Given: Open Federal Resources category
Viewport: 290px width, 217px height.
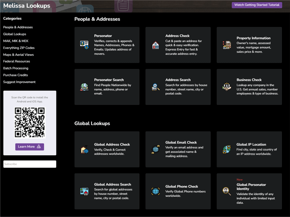Looking at the screenshot, I should point(16,61).
